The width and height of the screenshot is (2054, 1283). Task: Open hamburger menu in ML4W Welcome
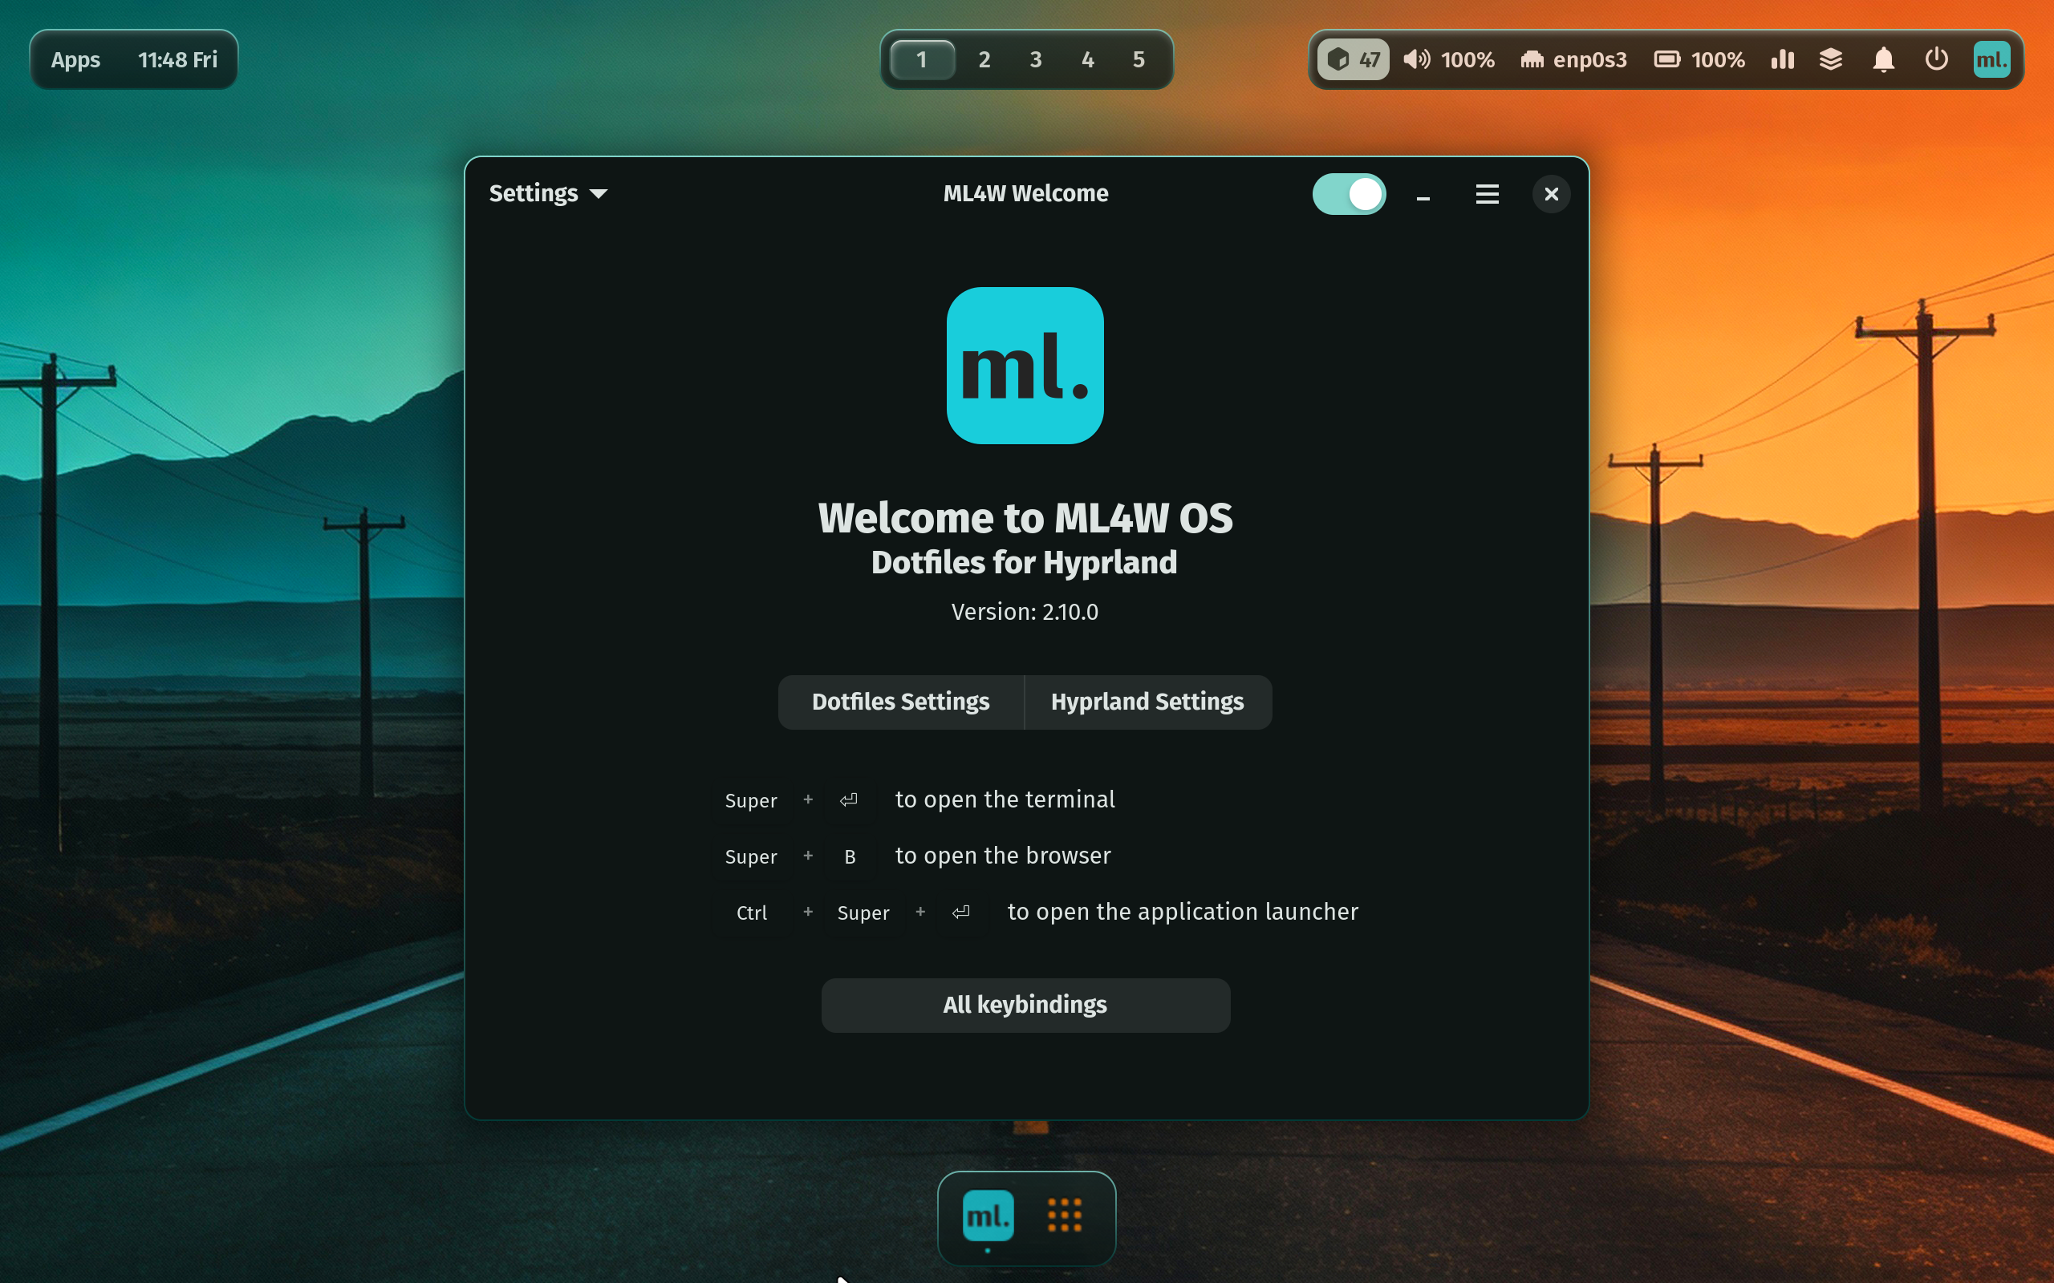point(1487,194)
